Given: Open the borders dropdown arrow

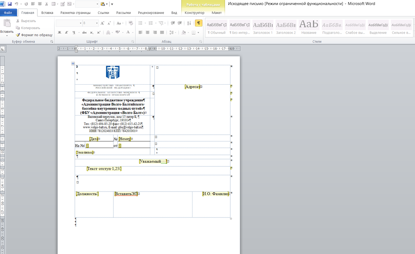Looking at the screenshot, I should (198, 32).
